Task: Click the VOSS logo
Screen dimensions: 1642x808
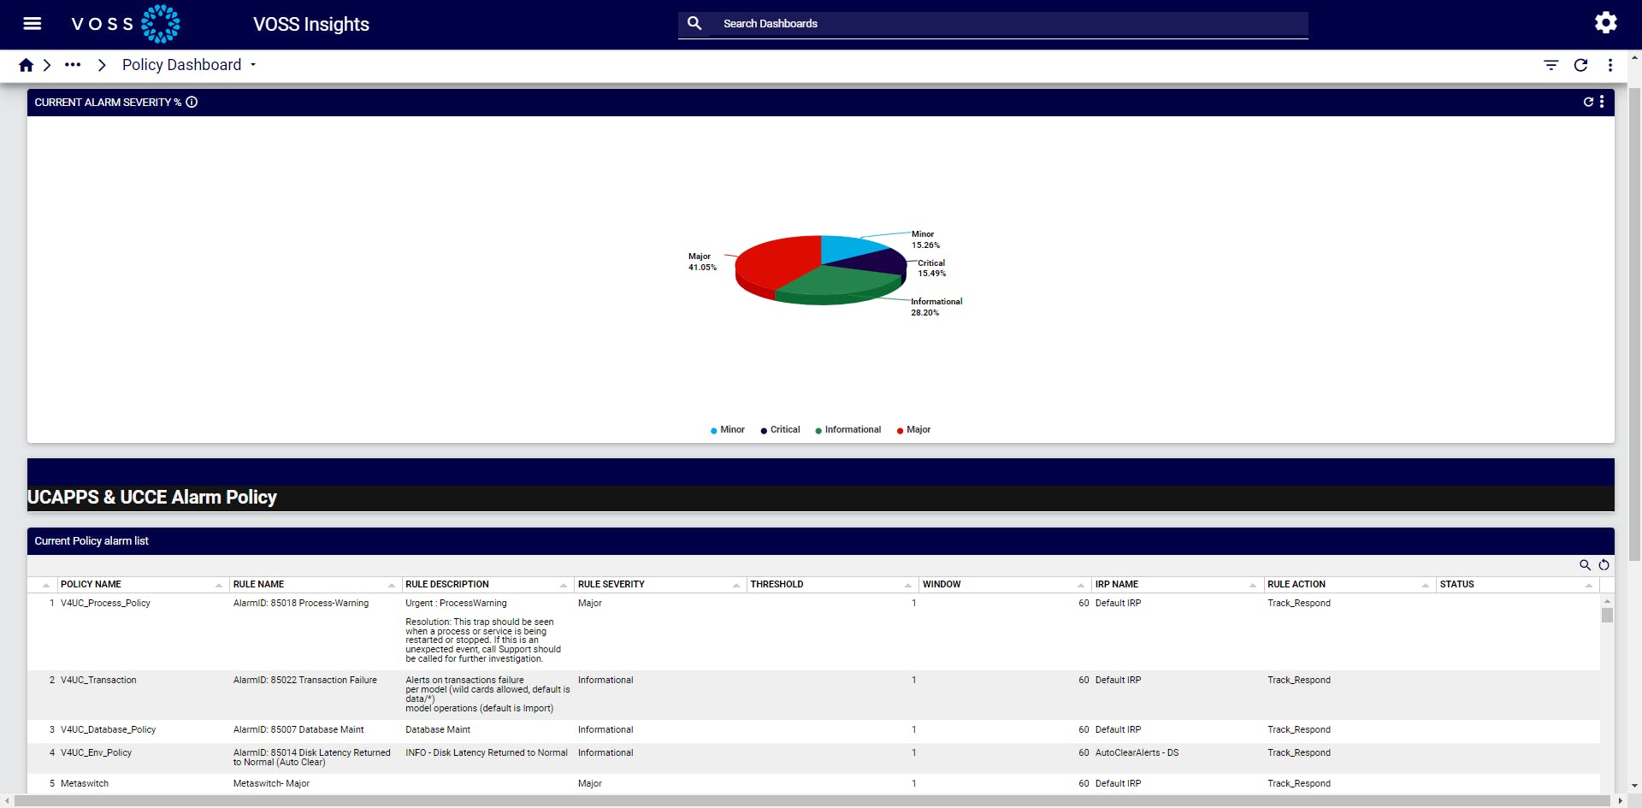Action: [x=126, y=24]
